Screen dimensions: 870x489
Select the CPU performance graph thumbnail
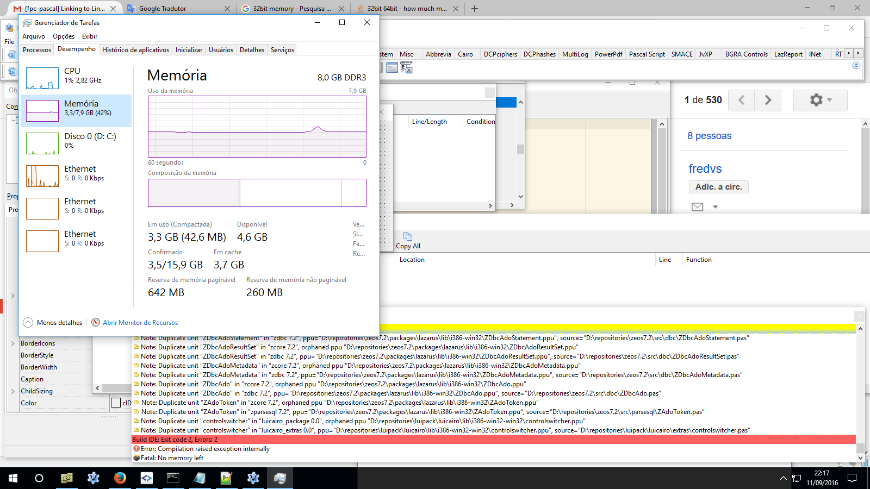click(42, 78)
